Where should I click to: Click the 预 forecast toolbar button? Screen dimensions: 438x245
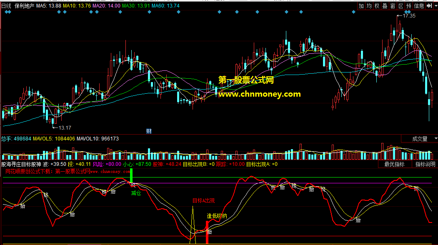pyautogui.click(x=409, y=6)
